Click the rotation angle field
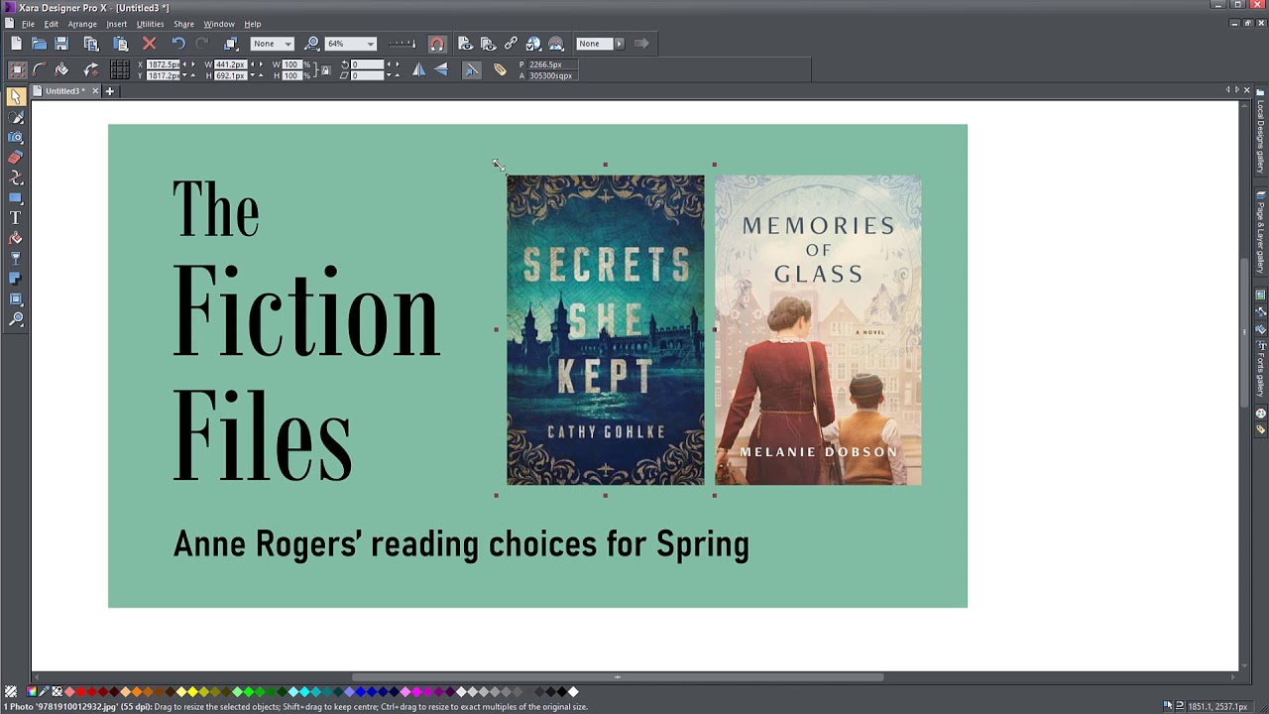This screenshot has height=714, width=1269. [368, 64]
